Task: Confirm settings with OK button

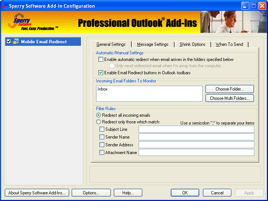Action: [185, 193]
